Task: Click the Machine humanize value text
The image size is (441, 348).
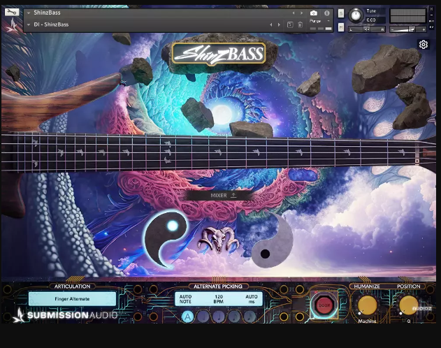Action: (367, 321)
